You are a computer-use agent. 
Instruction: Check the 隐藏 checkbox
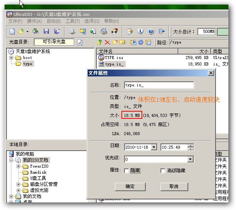(x=126, y=171)
